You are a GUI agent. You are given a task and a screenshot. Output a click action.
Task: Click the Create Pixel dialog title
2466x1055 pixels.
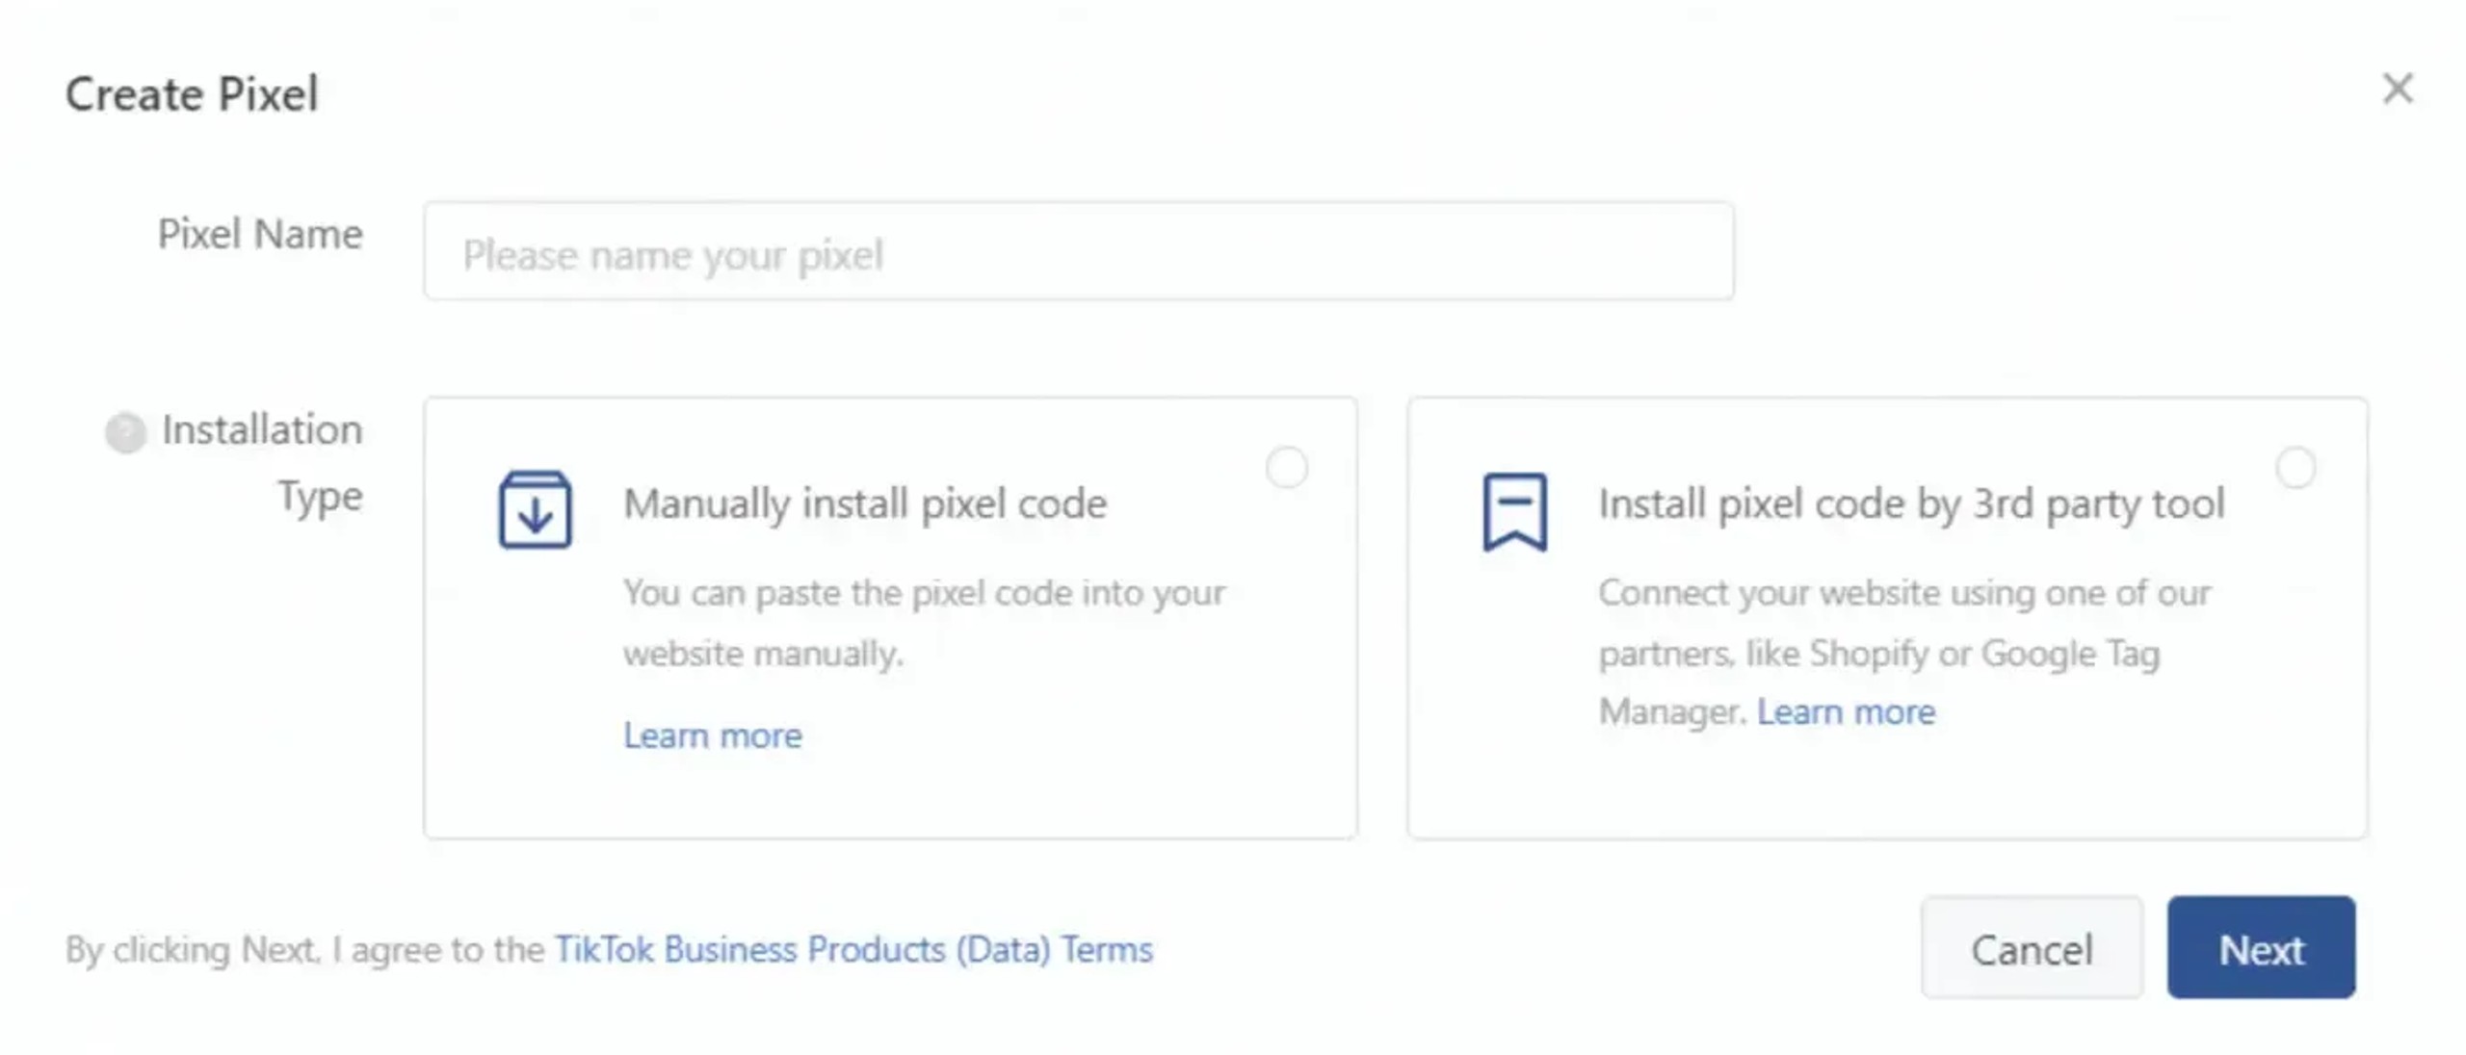point(192,94)
